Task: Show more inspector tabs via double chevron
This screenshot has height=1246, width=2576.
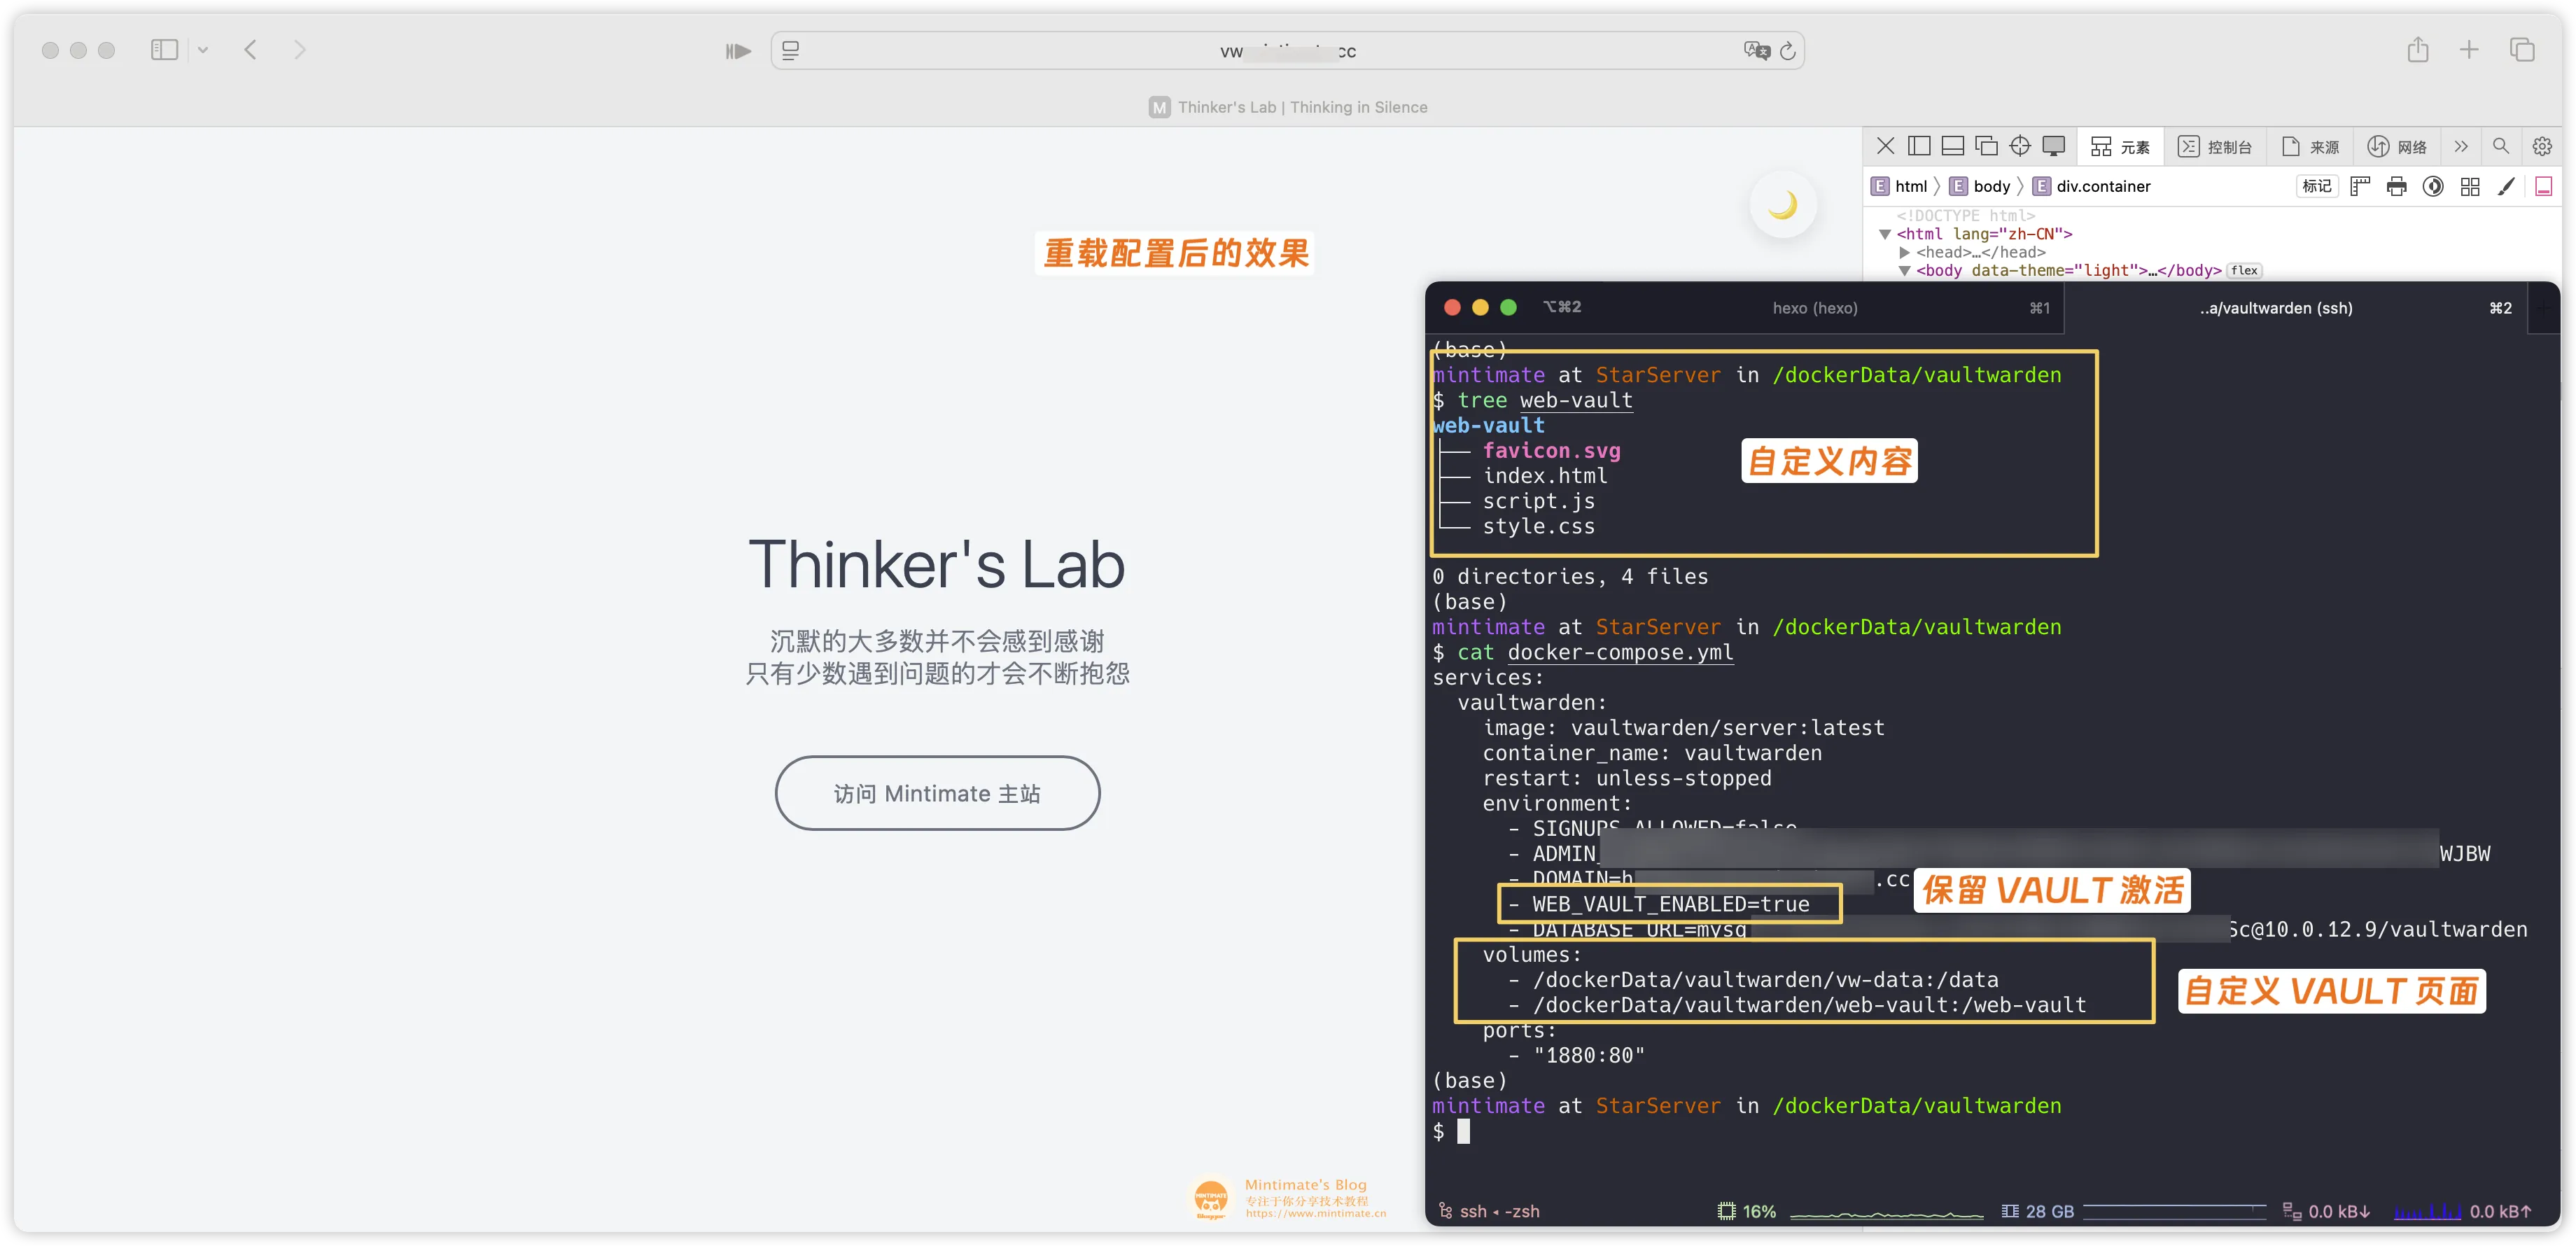Action: tap(2461, 147)
